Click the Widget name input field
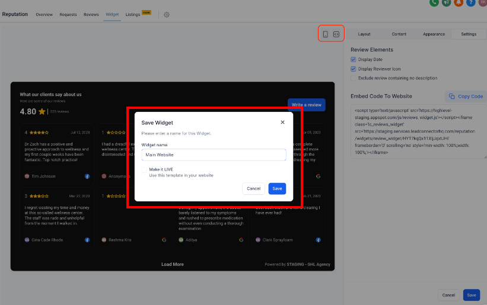This screenshot has width=487, height=305. [x=214, y=155]
